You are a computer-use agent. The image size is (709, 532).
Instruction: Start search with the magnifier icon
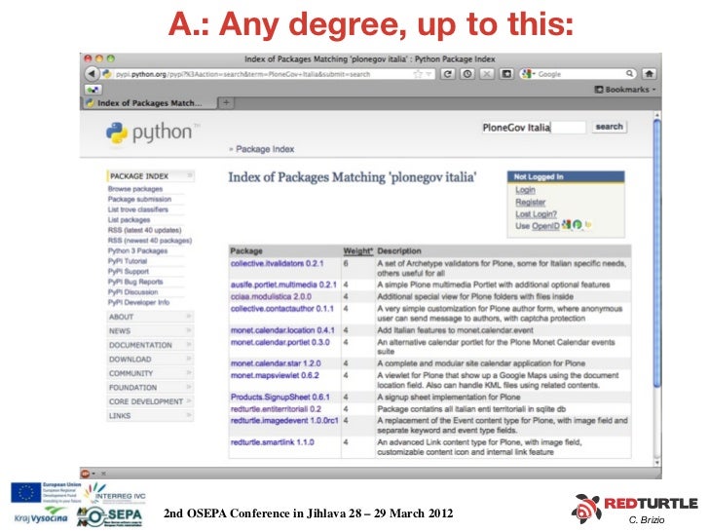point(629,74)
